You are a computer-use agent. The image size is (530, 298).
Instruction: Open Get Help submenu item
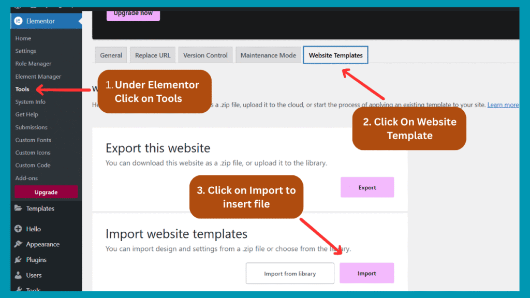coord(27,114)
